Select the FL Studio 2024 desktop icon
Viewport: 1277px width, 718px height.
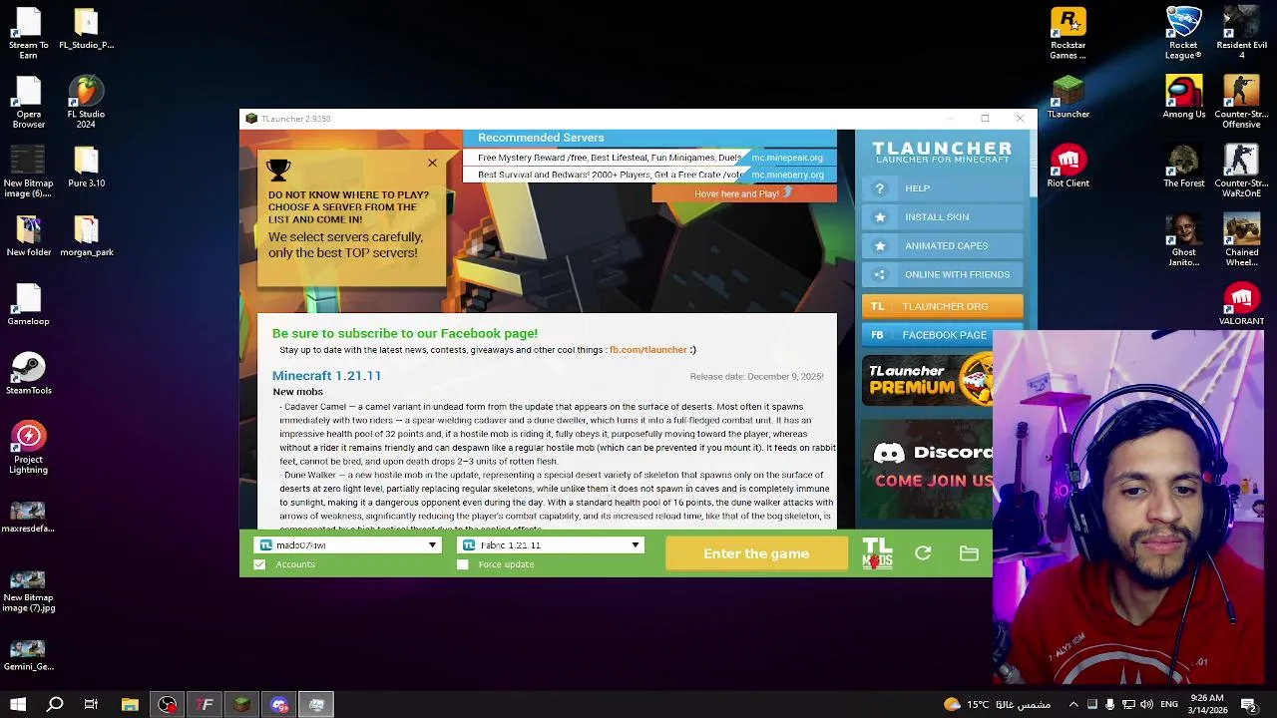coord(86,103)
